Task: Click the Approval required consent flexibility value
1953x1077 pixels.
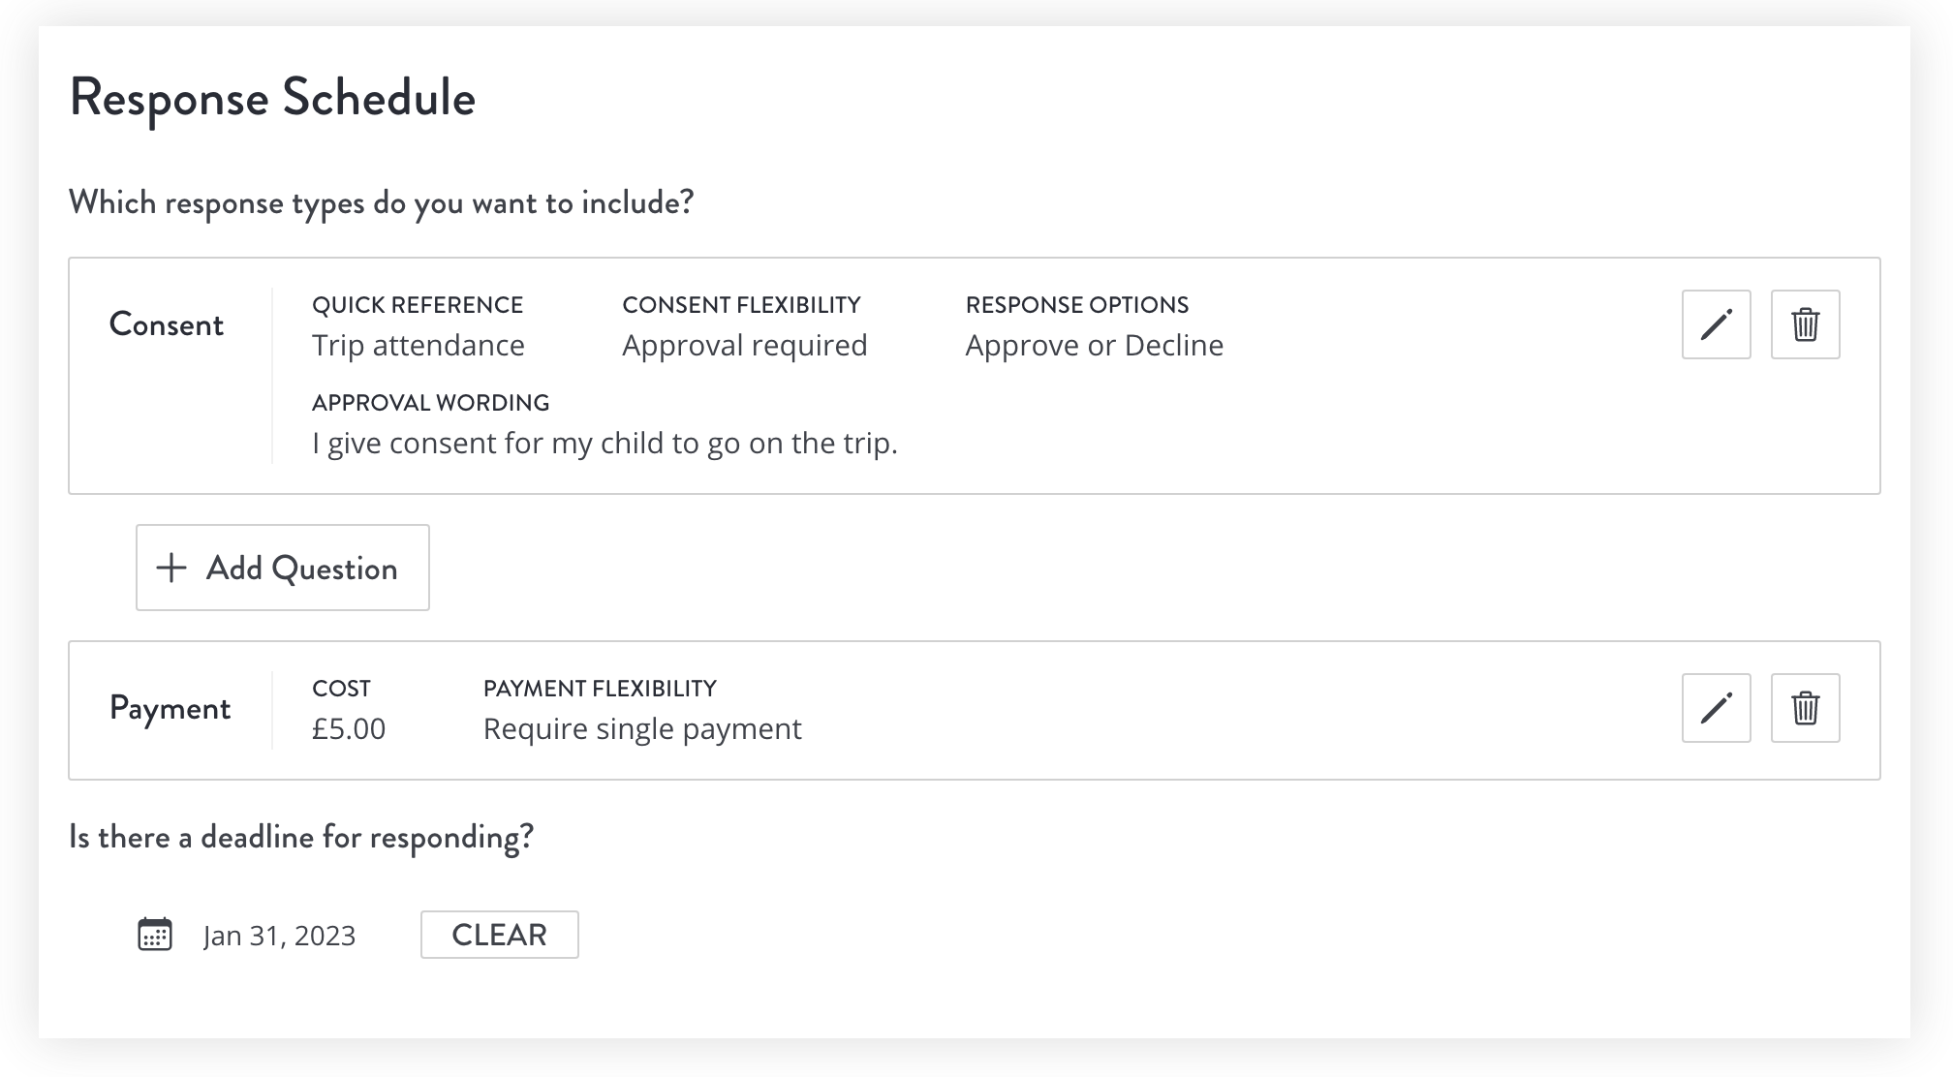Action: click(745, 346)
